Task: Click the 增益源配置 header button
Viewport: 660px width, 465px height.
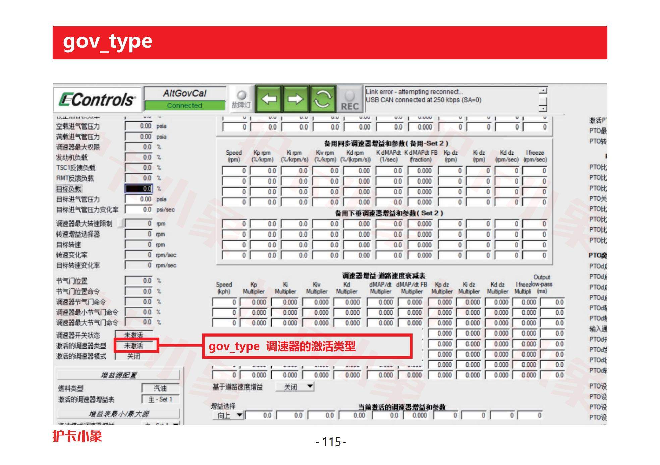Action: click(118, 375)
